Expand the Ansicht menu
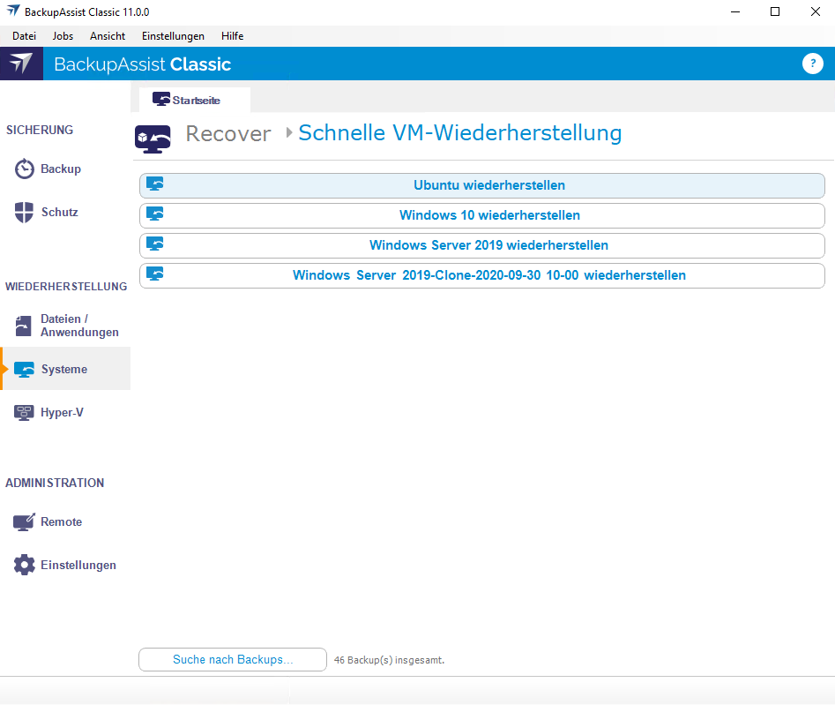The image size is (835, 705). click(x=108, y=36)
